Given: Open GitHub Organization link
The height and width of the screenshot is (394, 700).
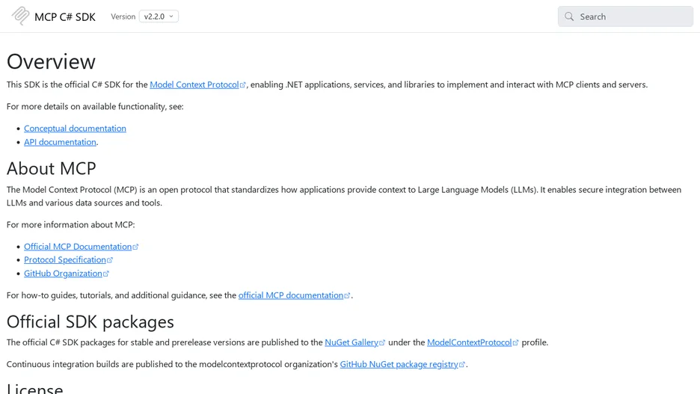Looking at the screenshot, I should tap(63, 274).
